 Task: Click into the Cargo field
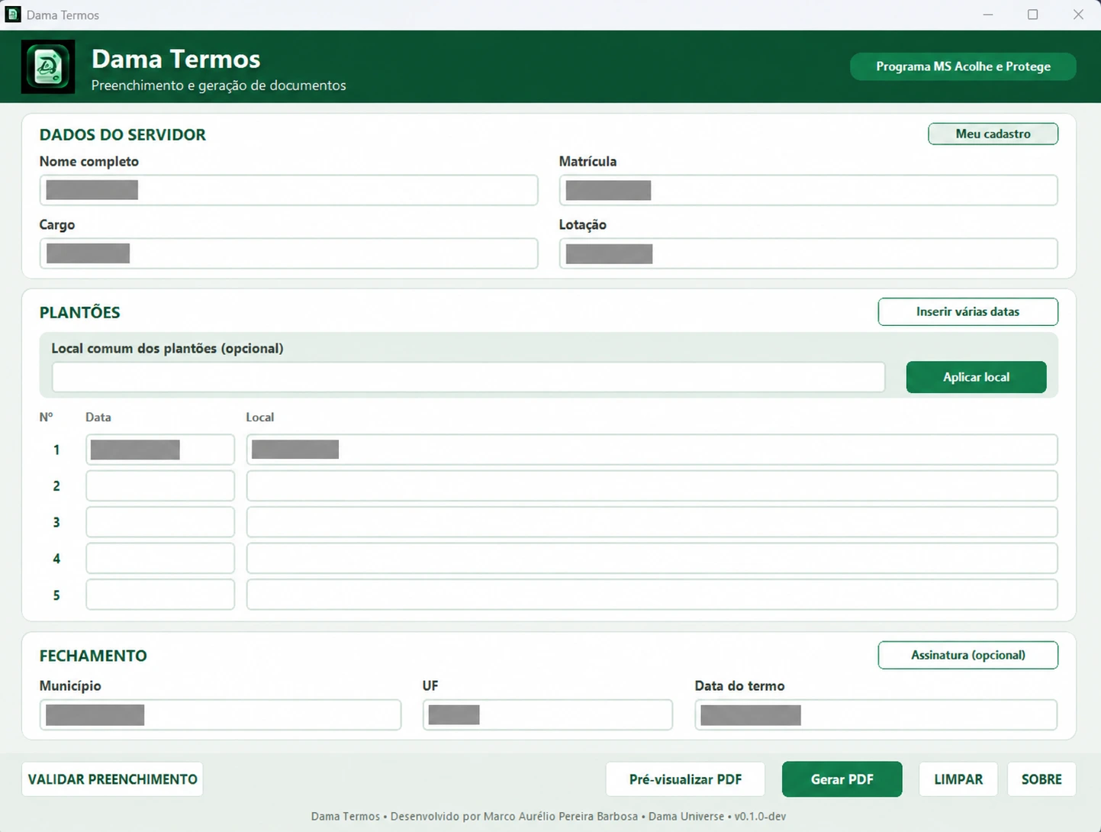pyautogui.click(x=288, y=253)
